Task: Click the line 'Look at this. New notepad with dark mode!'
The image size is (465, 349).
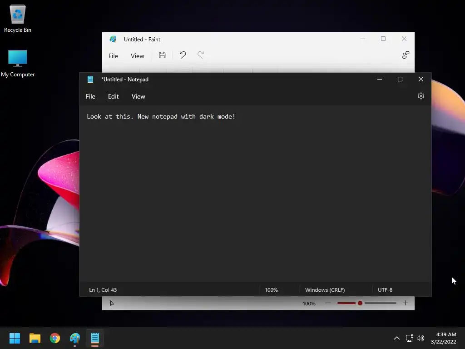Action: click(x=161, y=117)
